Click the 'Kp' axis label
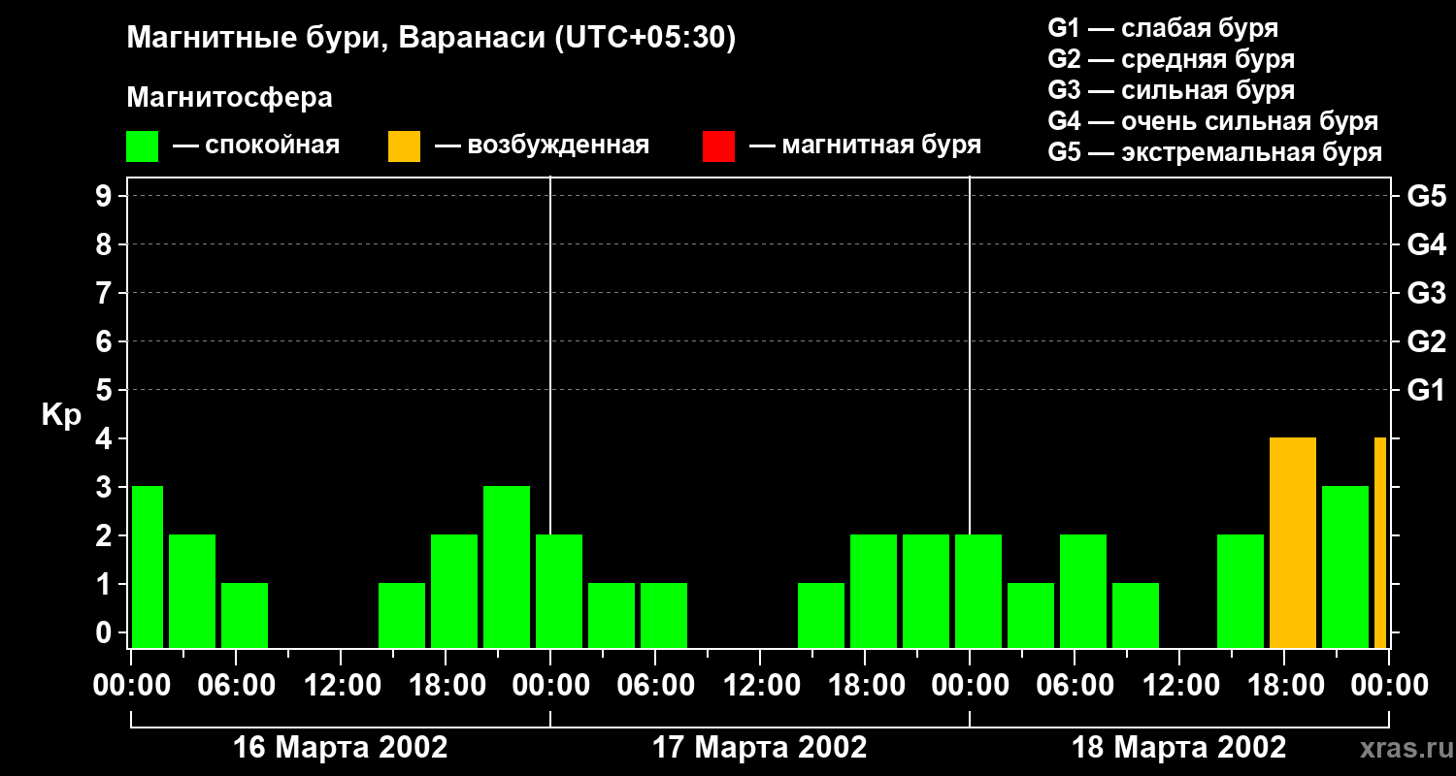Viewport: 1456px width, 776px height. pyautogui.click(x=61, y=414)
